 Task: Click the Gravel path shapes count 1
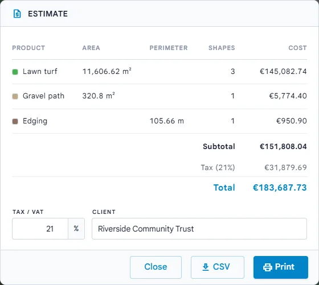click(x=233, y=96)
